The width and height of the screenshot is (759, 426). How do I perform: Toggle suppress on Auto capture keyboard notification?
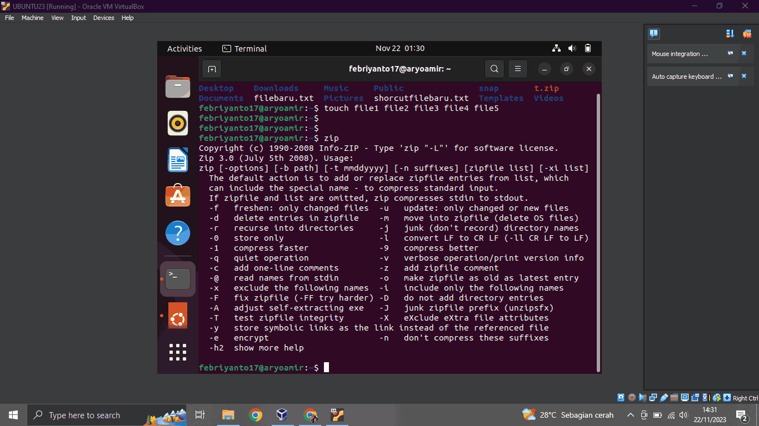point(731,76)
